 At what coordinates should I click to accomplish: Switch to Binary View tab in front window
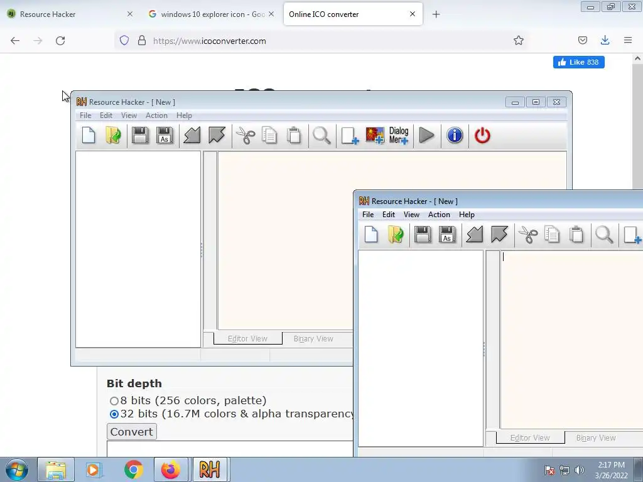596,437
